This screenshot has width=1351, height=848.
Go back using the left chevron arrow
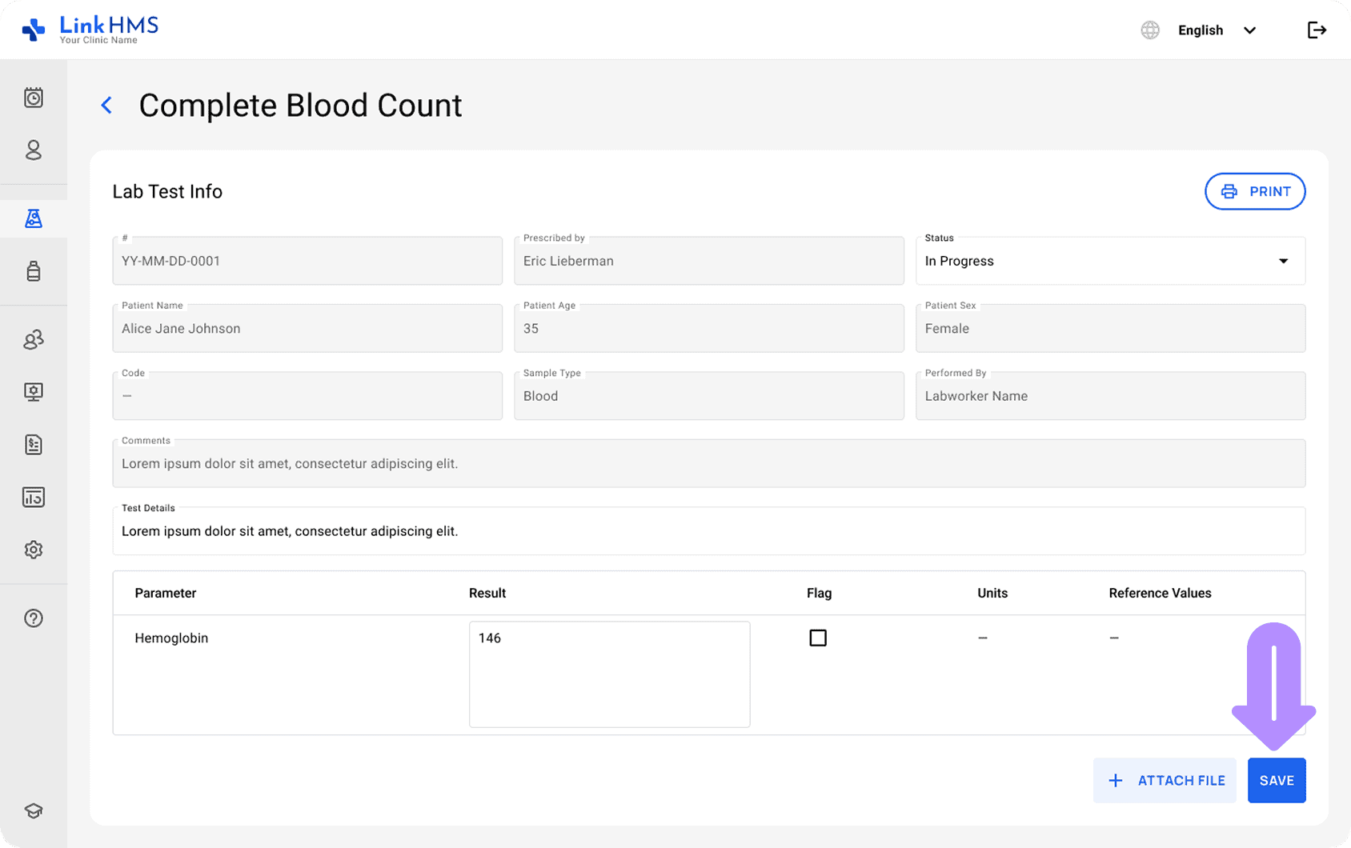[x=106, y=106]
